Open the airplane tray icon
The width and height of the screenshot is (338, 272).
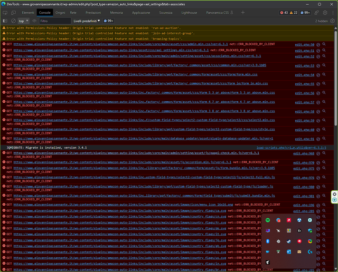pyautogui.click(x=278, y=230)
